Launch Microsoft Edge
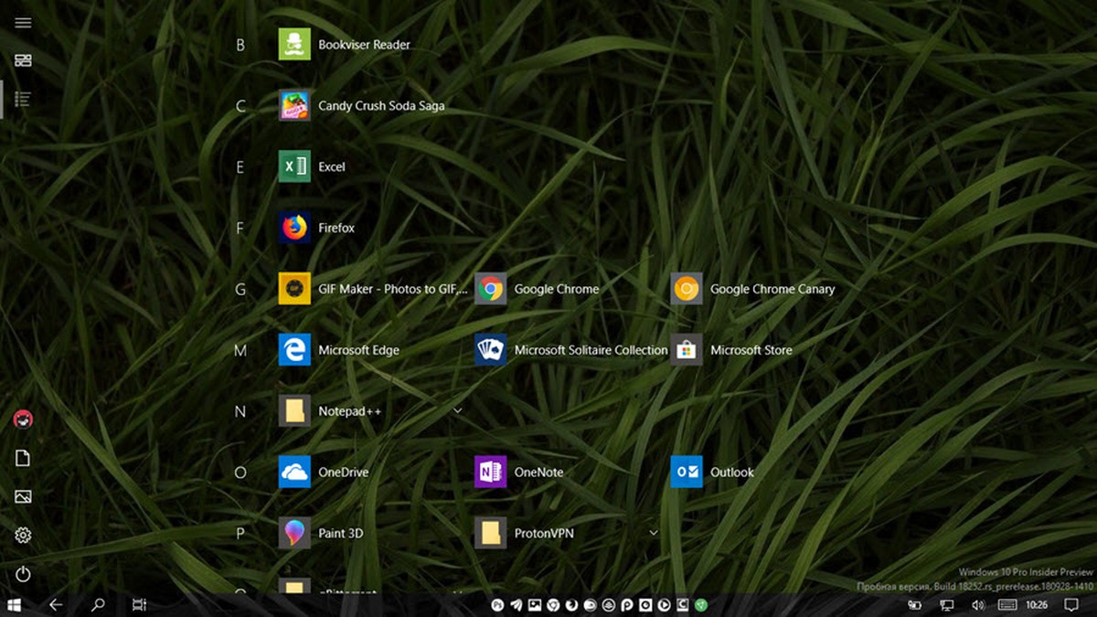This screenshot has width=1097, height=617. (x=338, y=350)
